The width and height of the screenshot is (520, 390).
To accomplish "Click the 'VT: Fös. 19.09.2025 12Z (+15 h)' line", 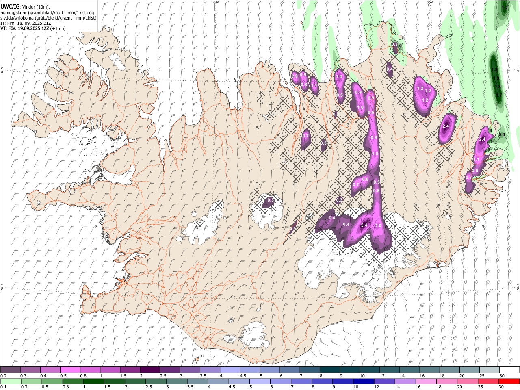I will click(x=33, y=28).
